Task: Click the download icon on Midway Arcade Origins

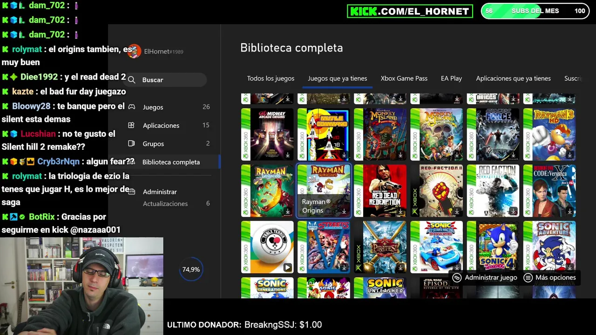Action: 288,155
